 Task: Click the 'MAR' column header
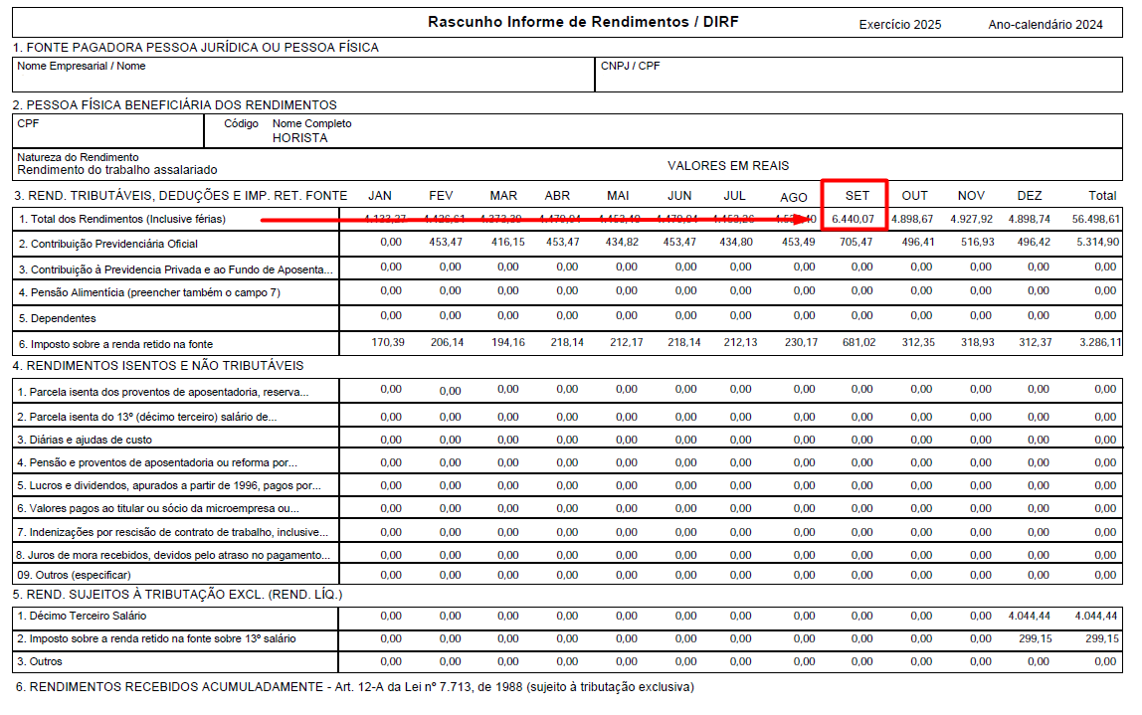click(503, 196)
